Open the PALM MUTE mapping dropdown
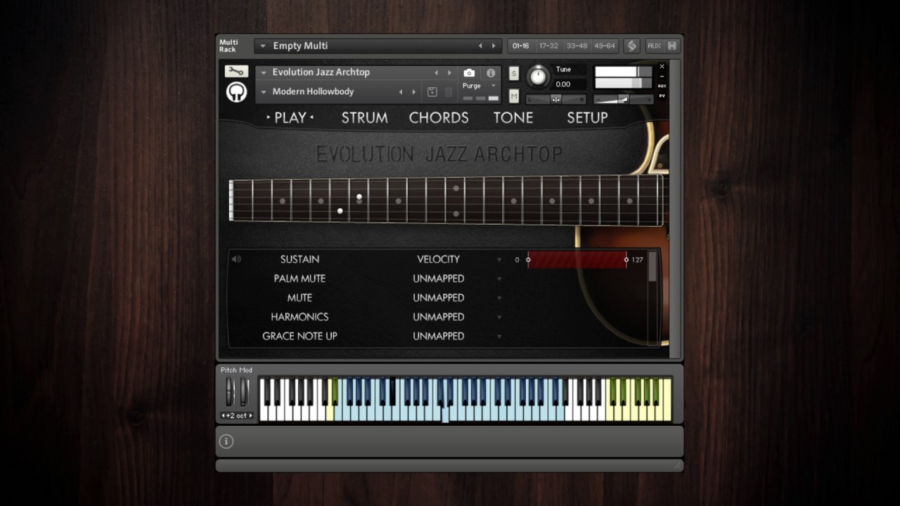 pos(499,279)
